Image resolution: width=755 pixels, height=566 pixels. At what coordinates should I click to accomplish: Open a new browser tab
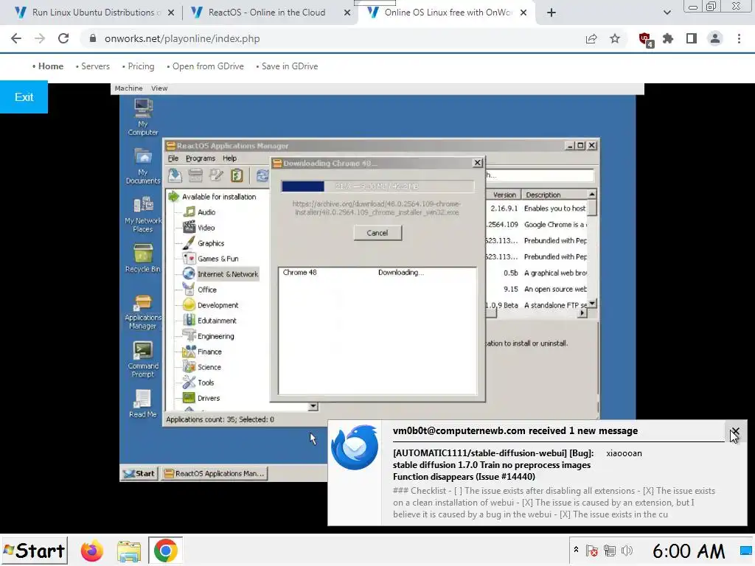point(552,13)
